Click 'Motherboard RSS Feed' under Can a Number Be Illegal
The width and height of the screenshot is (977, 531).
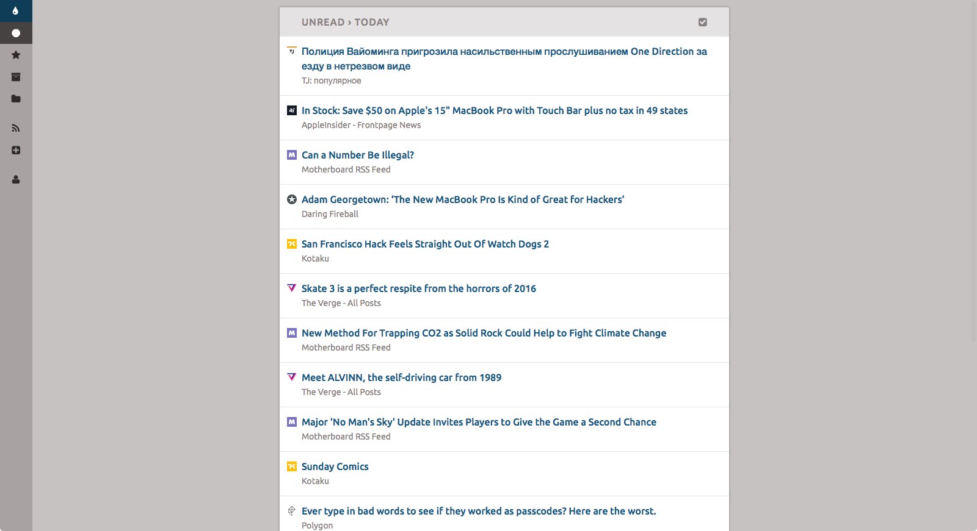click(346, 169)
